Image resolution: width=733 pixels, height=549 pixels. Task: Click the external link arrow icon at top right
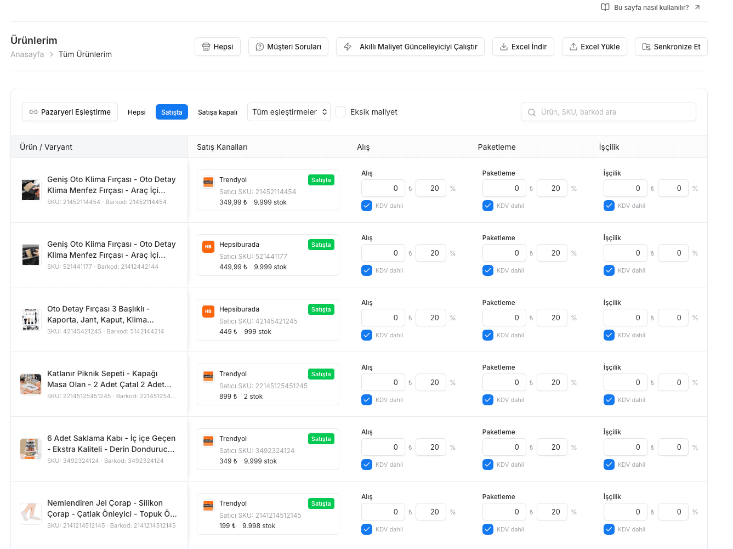tap(697, 7)
